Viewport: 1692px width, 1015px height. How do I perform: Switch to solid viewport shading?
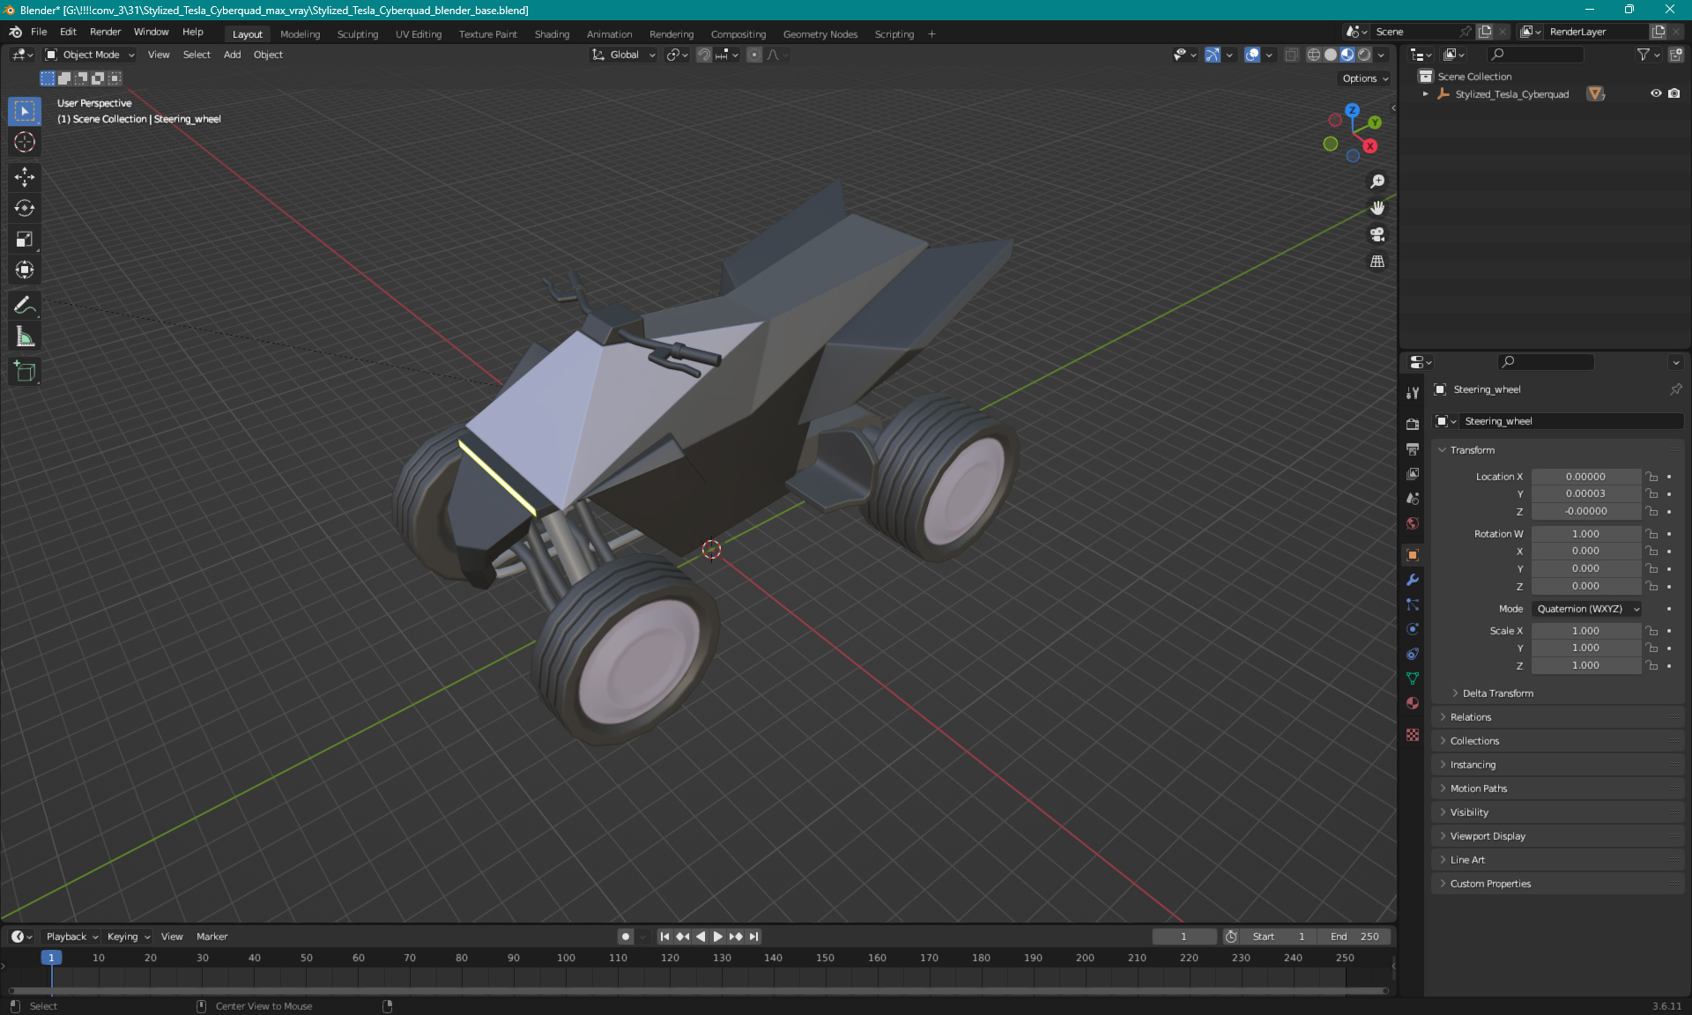click(x=1330, y=55)
